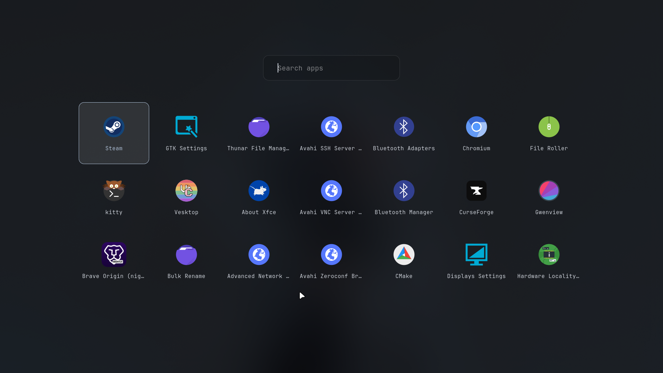
Task: Click the "Displays Settings" label
Action: pos(477,276)
